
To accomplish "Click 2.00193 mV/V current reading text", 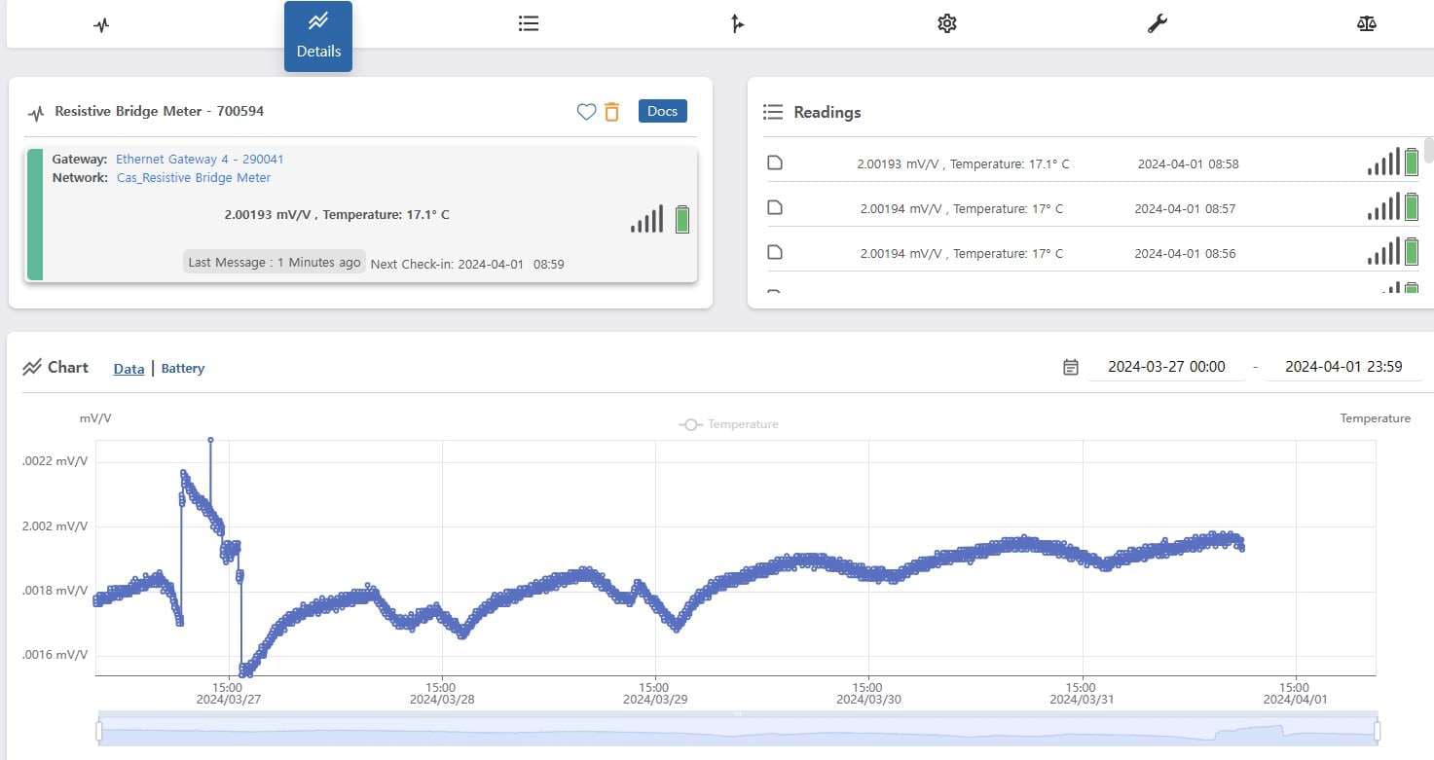I will [x=337, y=215].
